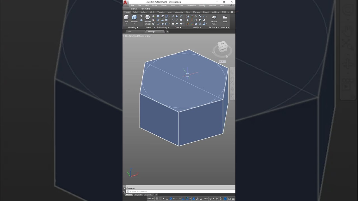Image resolution: width=358 pixels, height=201 pixels.
Task: Expand the Modify ribbon panel
Action: [197, 27]
